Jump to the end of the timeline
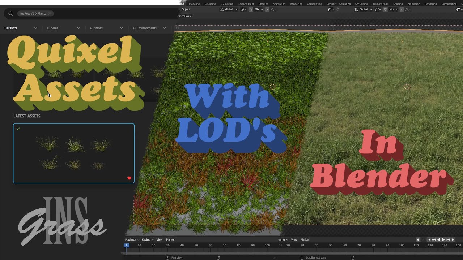The height and width of the screenshot is (260, 463). pyautogui.click(x=453, y=239)
